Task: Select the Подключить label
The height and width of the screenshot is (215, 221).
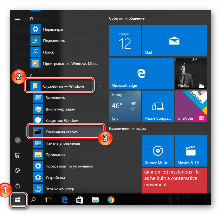Action: [54, 41]
